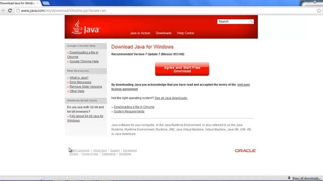Viewport: 323px width, 181px height.
Task: Click the Download Java for Windows heading
Action: (x=142, y=47)
